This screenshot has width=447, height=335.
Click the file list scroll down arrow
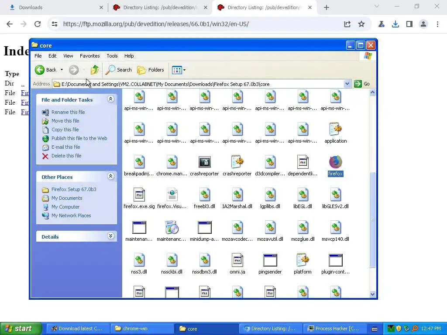pos(372,294)
